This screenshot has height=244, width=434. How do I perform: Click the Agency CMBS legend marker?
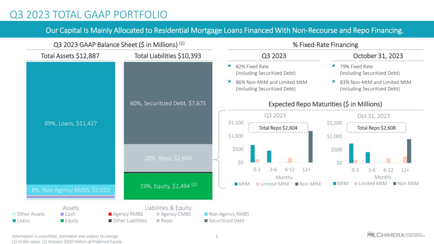click(x=158, y=214)
